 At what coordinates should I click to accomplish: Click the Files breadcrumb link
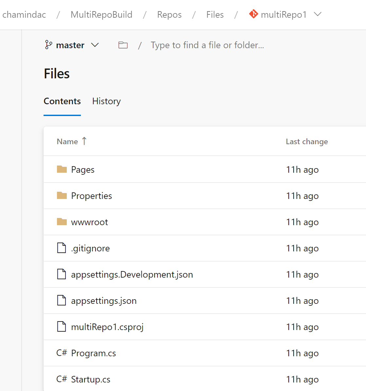click(215, 14)
